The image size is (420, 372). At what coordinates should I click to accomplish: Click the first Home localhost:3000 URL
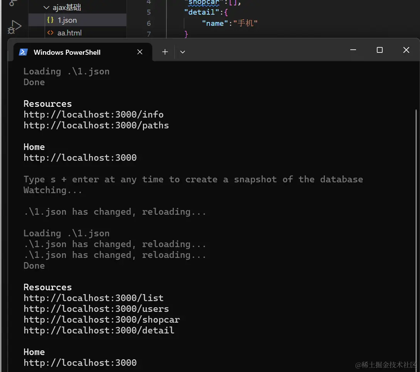(80, 158)
